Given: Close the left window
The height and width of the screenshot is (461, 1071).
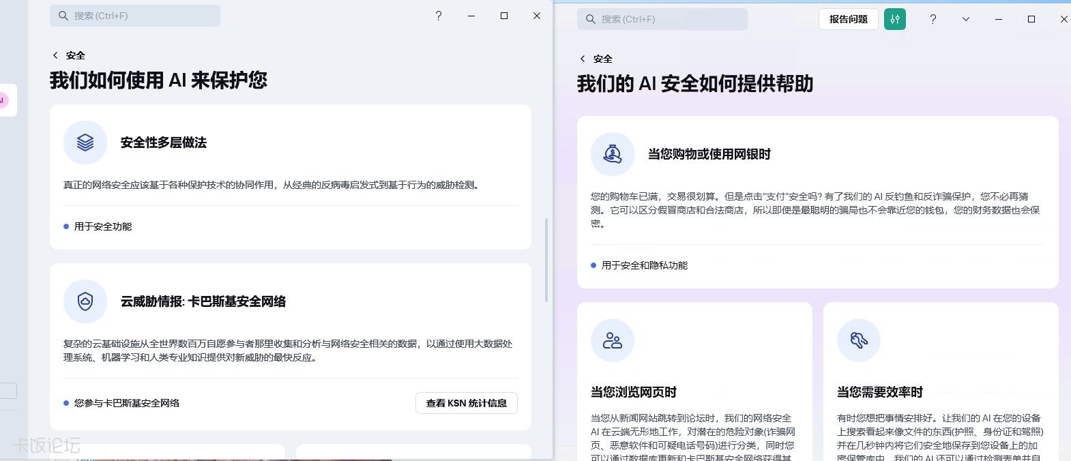Looking at the screenshot, I should 537,16.
